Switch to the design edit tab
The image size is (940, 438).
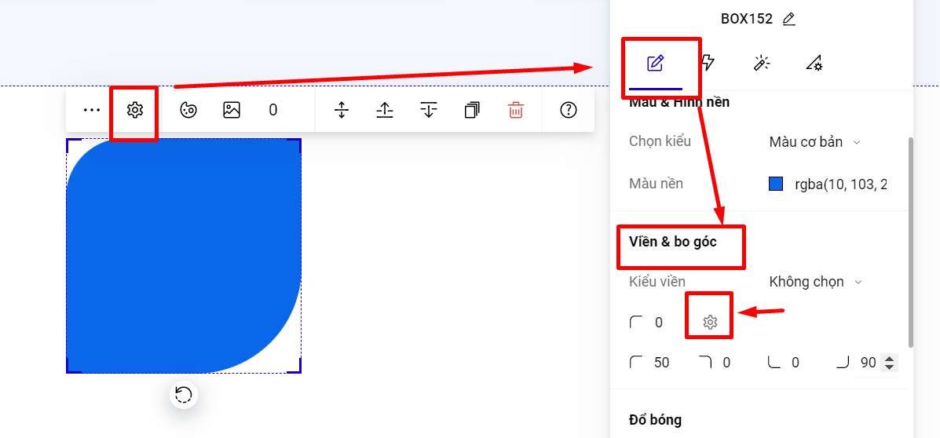click(655, 63)
